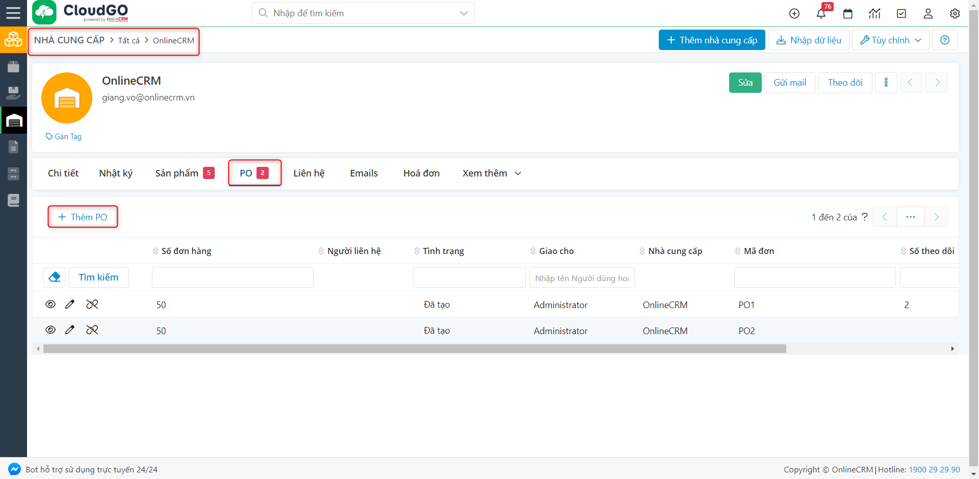The image size is (979, 479).
Task: Open the hamburger main menu
Action: pyautogui.click(x=13, y=13)
